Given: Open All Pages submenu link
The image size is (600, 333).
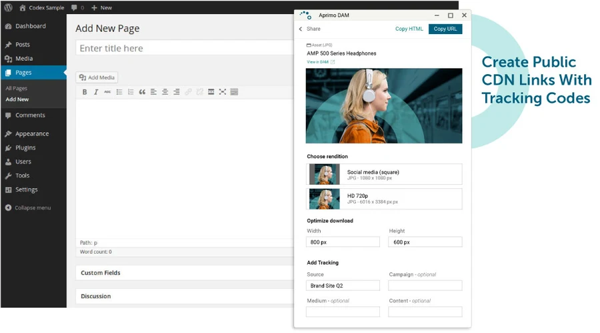Looking at the screenshot, I should (x=17, y=88).
